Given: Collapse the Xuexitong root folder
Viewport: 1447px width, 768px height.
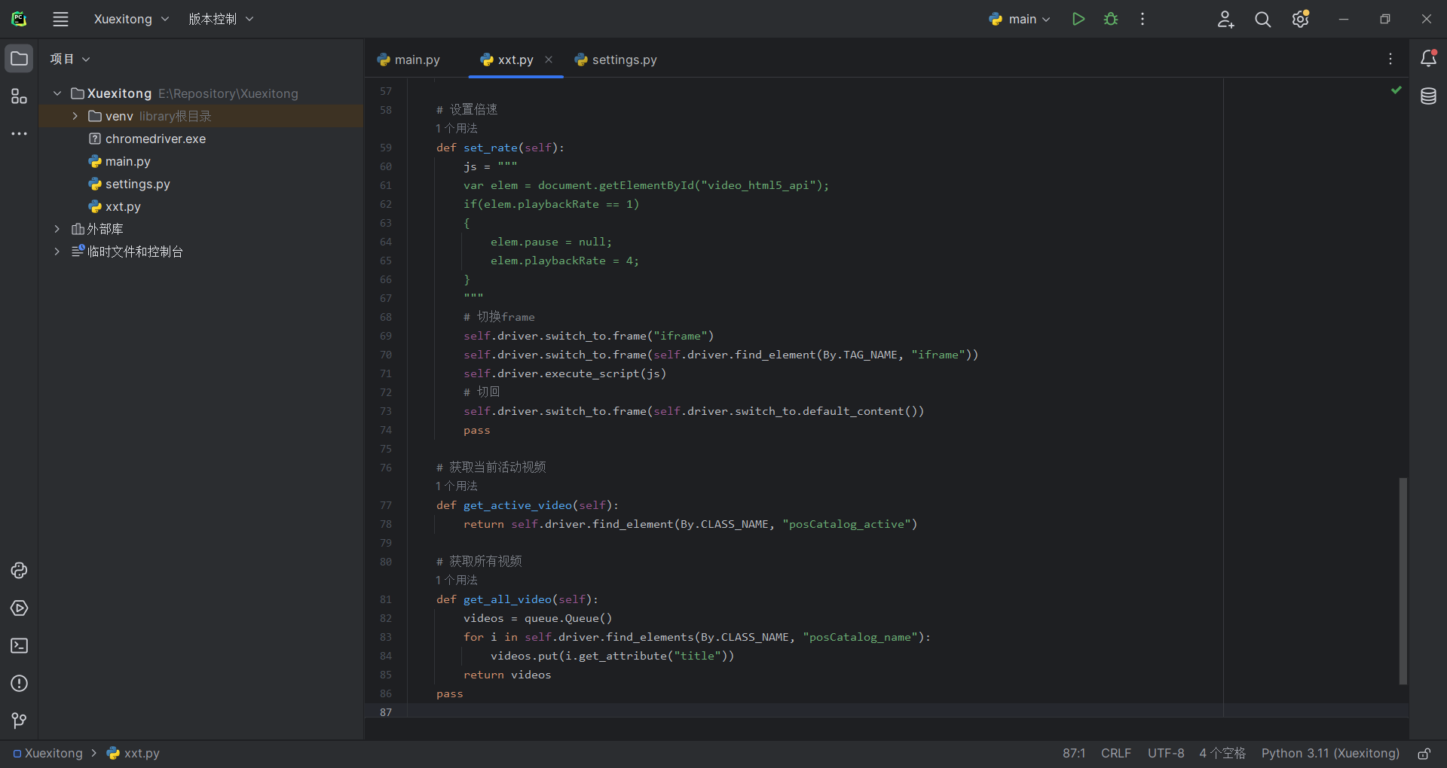Looking at the screenshot, I should [x=57, y=93].
